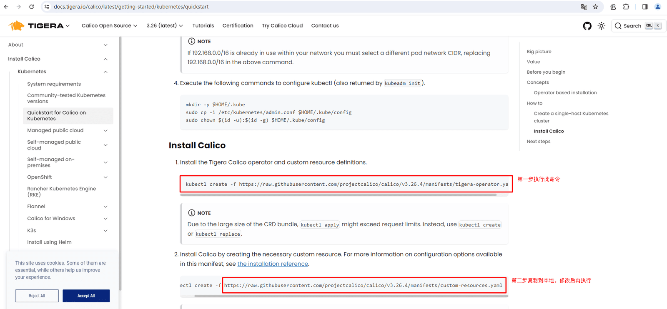Switch between light and dark theme
667x309 pixels.
(601, 26)
